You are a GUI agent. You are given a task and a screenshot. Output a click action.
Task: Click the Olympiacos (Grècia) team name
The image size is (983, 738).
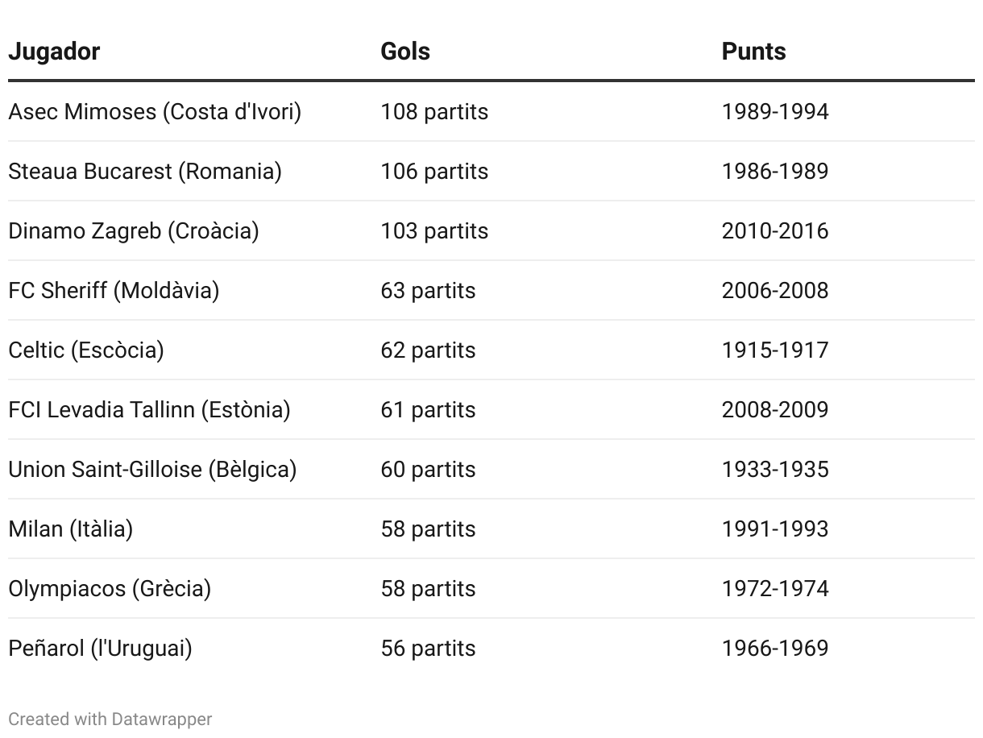(x=110, y=589)
